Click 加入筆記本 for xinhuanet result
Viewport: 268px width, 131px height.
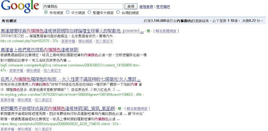[52, 70]
